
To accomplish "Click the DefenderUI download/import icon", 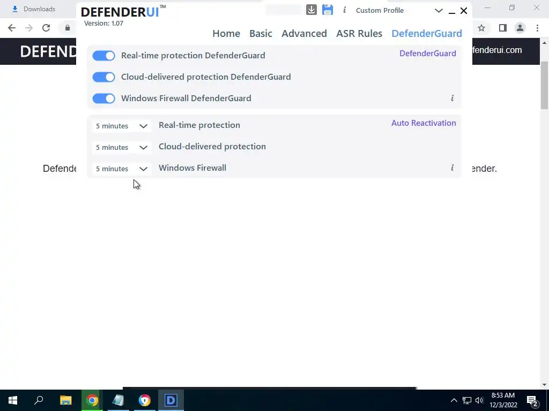I will point(311,10).
